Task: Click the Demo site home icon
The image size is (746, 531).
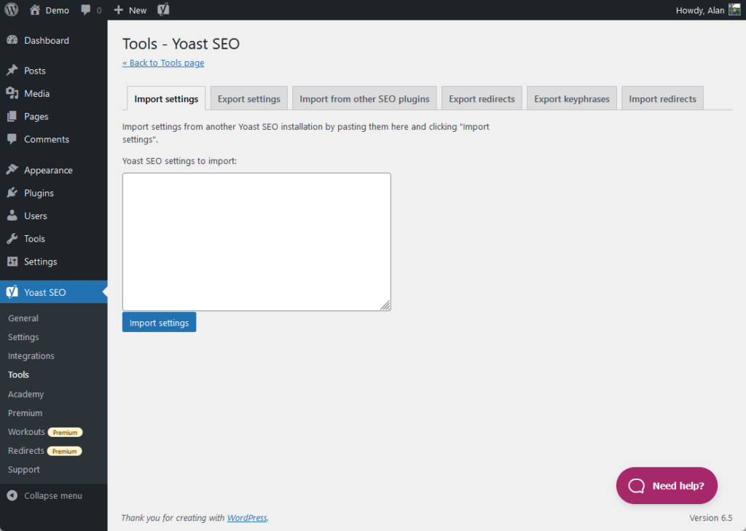Action: 35,10
